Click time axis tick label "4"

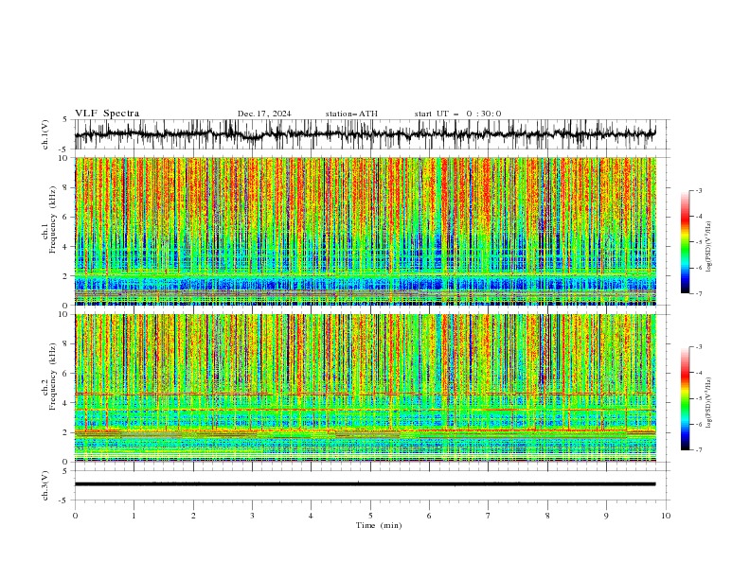point(312,516)
